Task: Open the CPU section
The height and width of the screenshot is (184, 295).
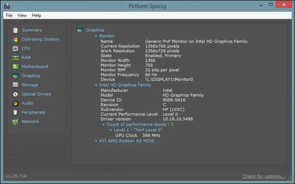Action: [26, 48]
